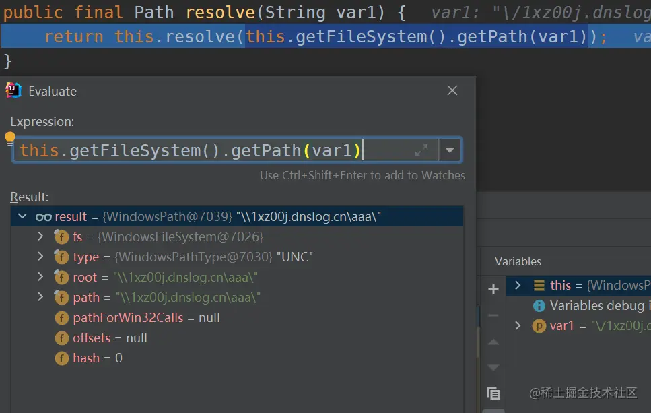Click the move watch up arrow

point(493,342)
